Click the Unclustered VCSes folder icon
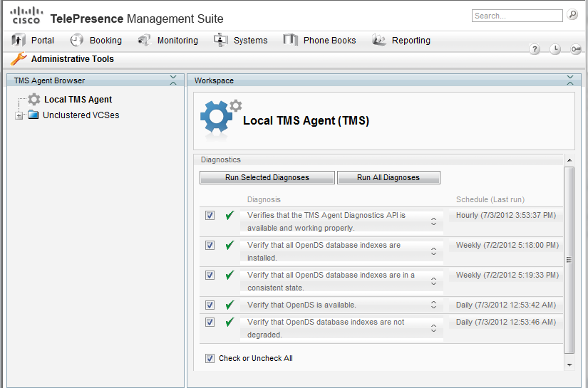Image resolution: width=588 pixels, height=388 pixels. (33, 115)
